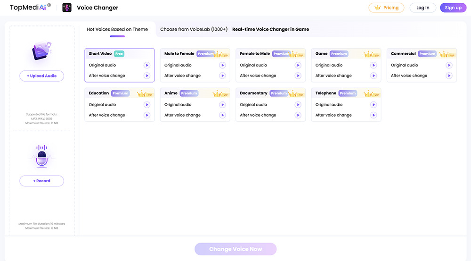Screen dimensions: 471x261
Task: Click the Upload Audio button
Action: [41, 76]
